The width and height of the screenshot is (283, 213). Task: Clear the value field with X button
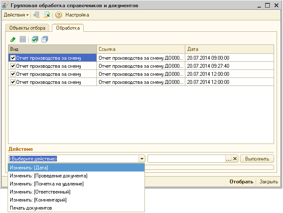[235, 159]
